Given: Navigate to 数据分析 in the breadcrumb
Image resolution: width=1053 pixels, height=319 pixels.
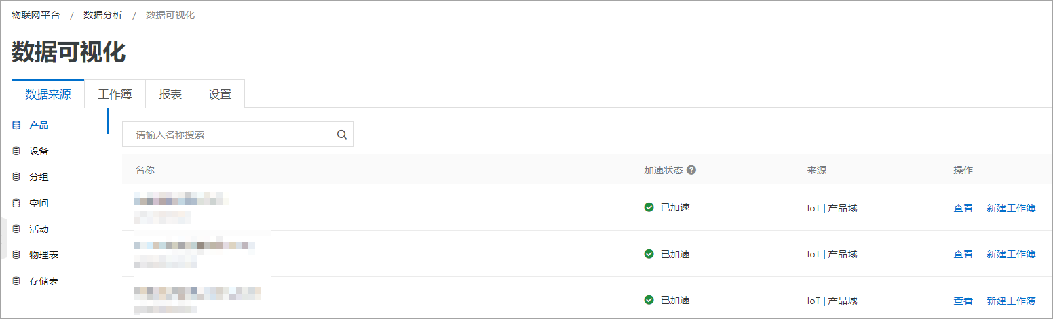Looking at the screenshot, I should (x=103, y=15).
